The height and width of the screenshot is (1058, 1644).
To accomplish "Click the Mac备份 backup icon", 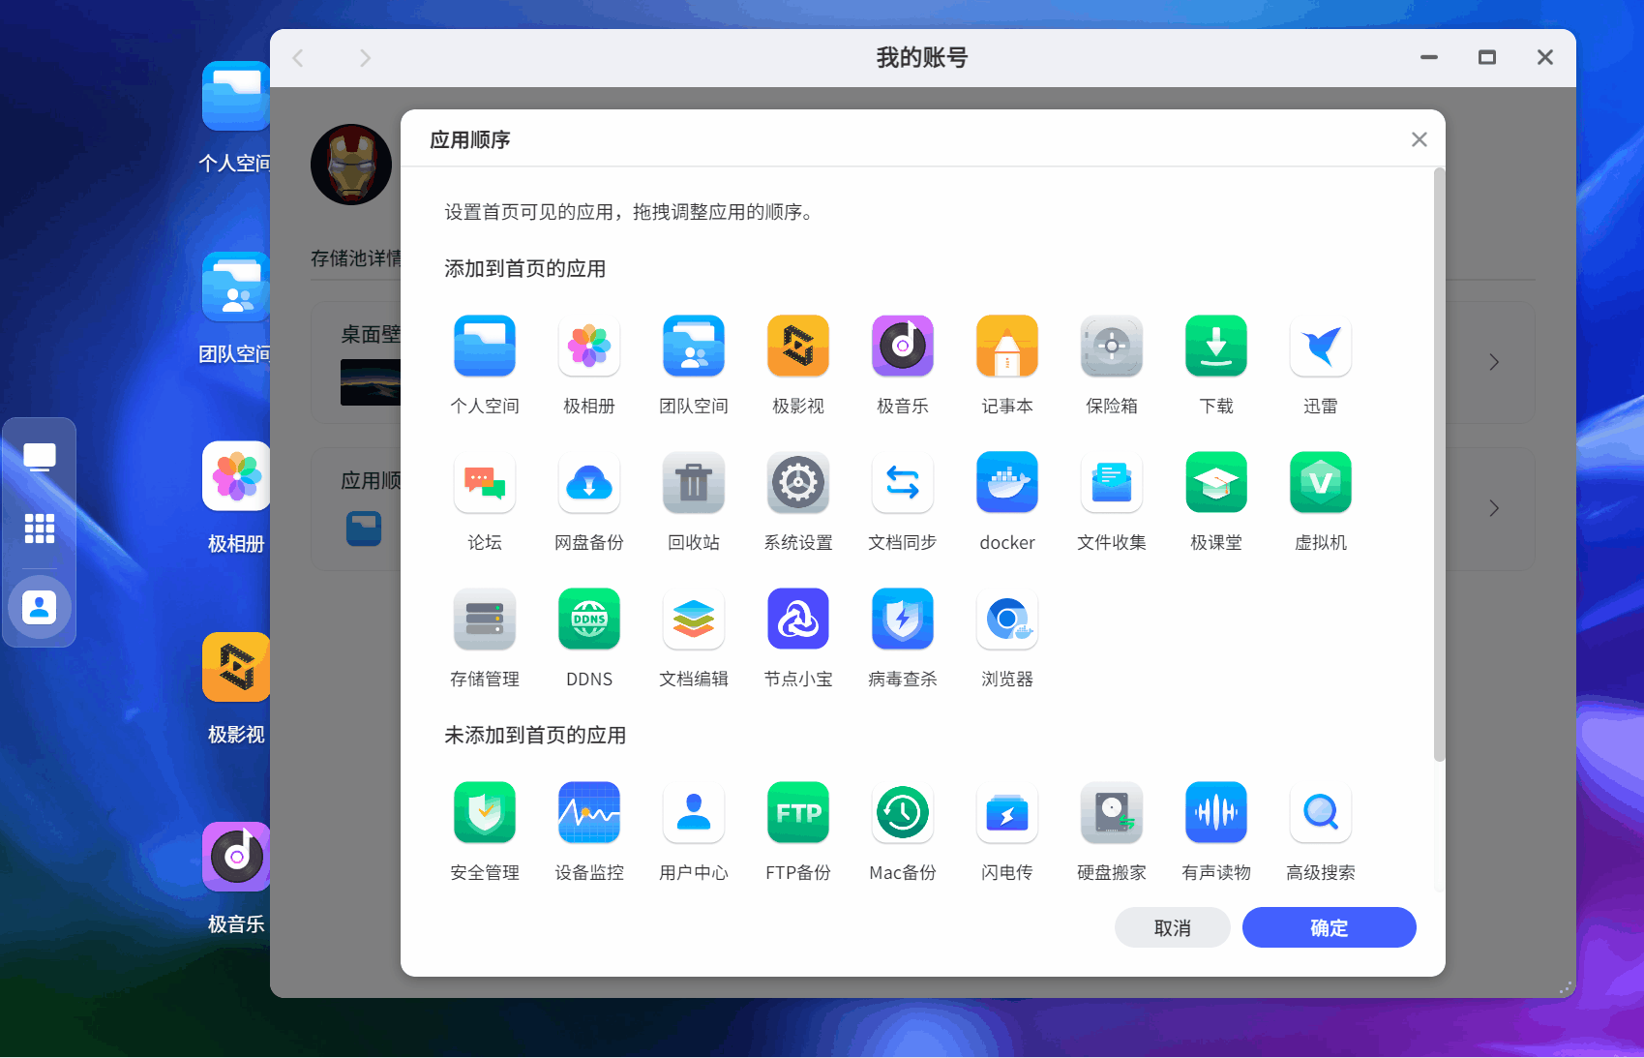I will click(x=903, y=812).
